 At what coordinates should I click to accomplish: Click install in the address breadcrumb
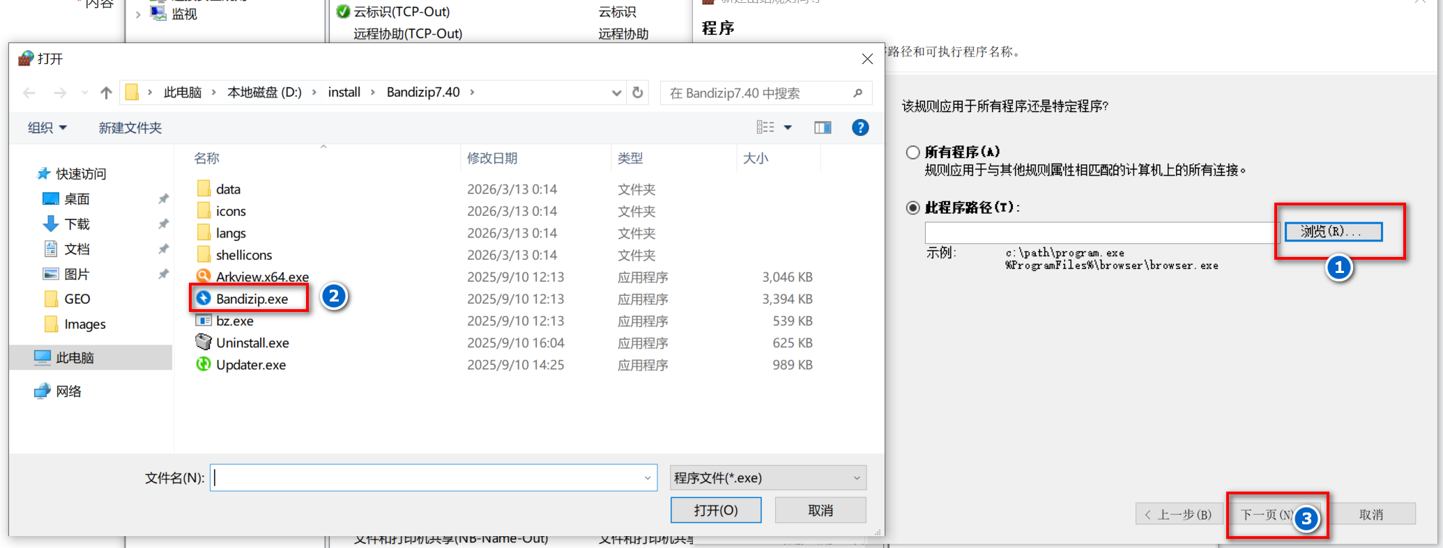coord(344,92)
